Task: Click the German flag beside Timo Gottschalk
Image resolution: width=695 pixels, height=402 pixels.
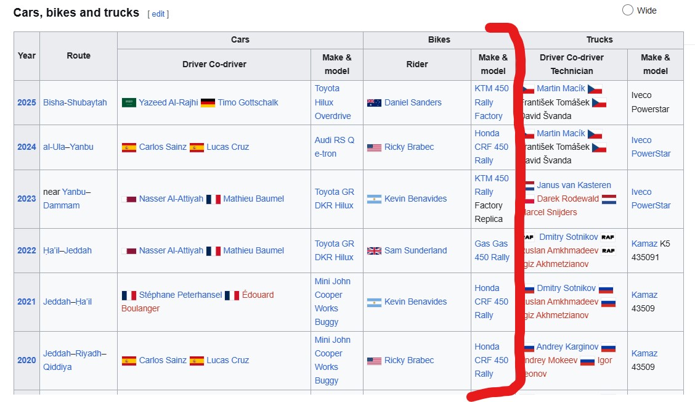Action: point(208,103)
